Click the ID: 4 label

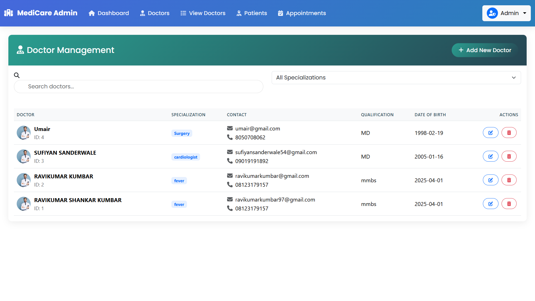tap(39, 137)
